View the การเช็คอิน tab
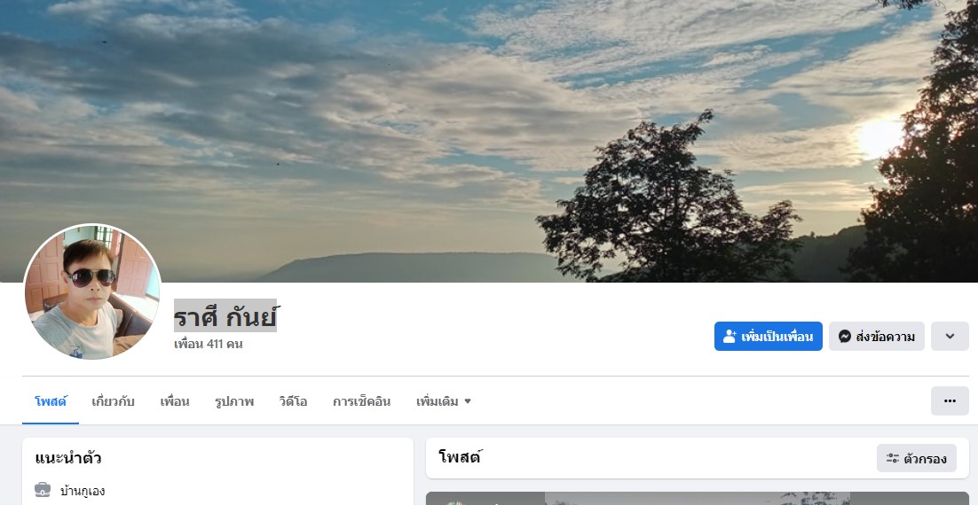 (x=362, y=401)
